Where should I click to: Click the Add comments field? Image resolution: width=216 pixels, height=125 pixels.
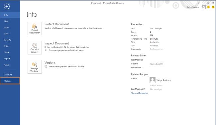[x=157, y=49]
